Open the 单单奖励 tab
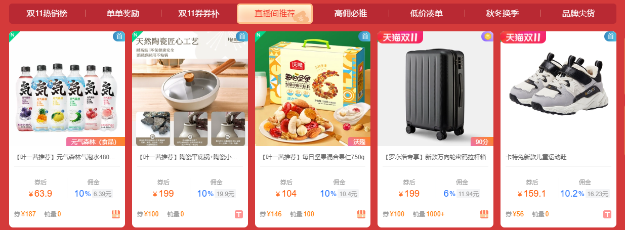The image size is (625, 230). [122, 14]
